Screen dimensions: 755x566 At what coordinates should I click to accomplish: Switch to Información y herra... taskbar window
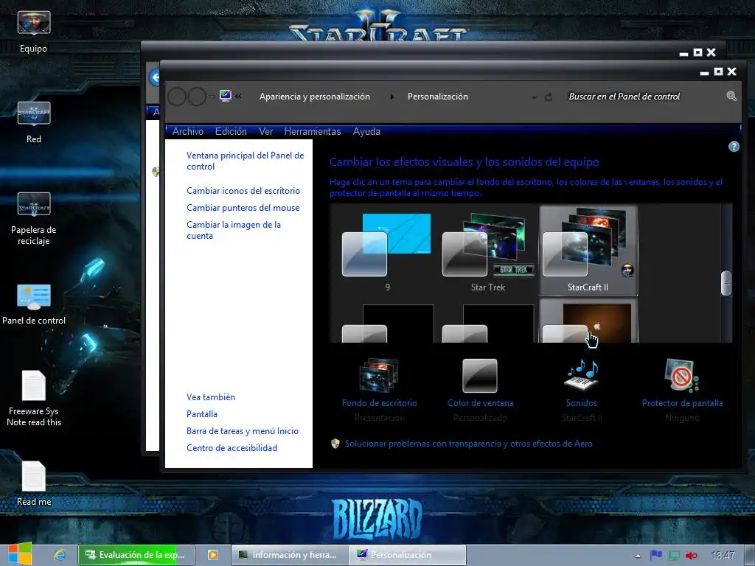(289, 555)
